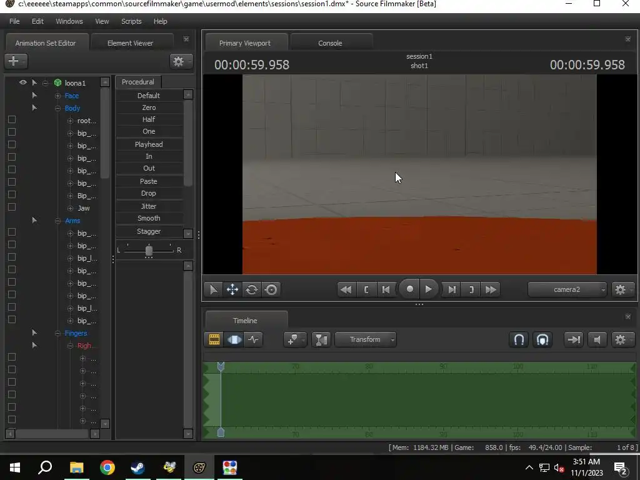This screenshot has height=480, width=640.
Task: Click the fast forward button
Action: pos(491,290)
